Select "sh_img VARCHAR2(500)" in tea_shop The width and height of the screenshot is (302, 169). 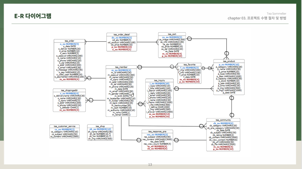pyautogui.click(x=100, y=139)
